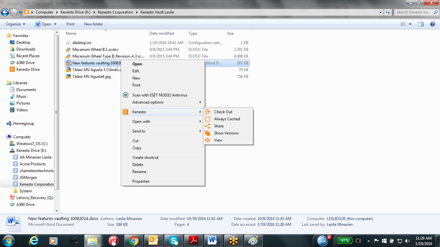Click the refresh button beside address bar
Viewport: 440px width, 247px height.
click(x=388, y=12)
